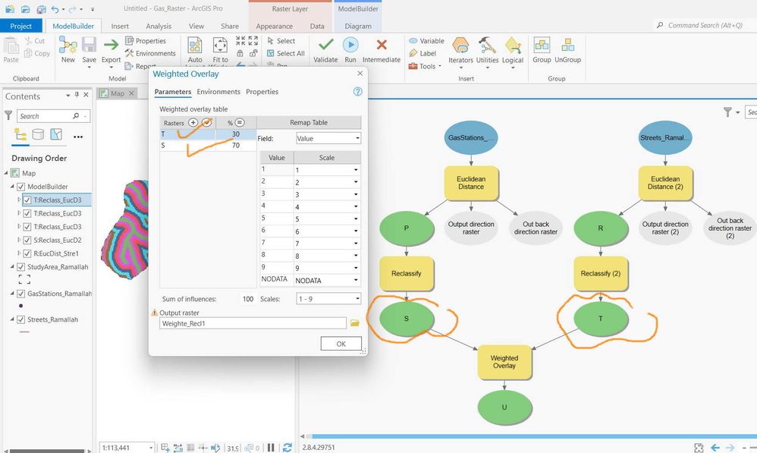Open the Tools dropdown in Insert group
This screenshot has width=757, height=453.
[425, 66]
